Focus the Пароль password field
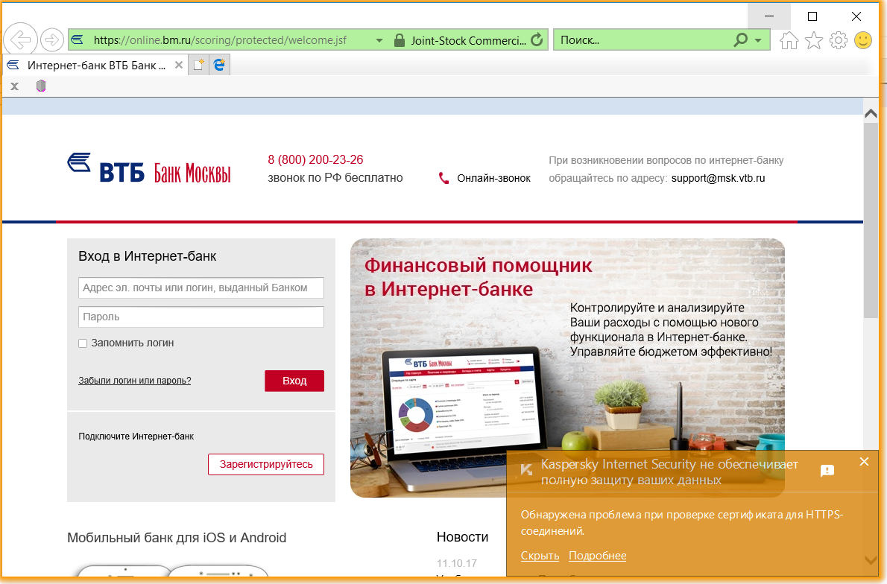Screen dimensions: 887x584 coord(201,317)
